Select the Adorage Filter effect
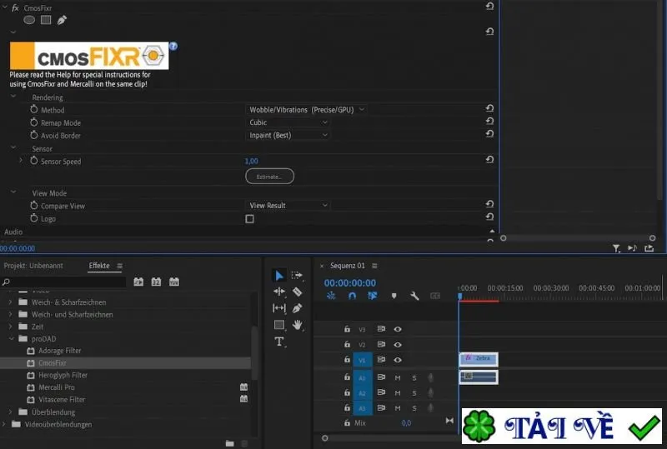 pyautogui.click(x=59, y=351)
